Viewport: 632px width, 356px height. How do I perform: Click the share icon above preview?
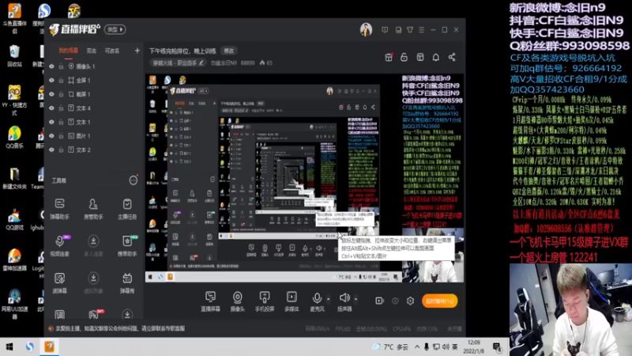(x=452, y=57)
